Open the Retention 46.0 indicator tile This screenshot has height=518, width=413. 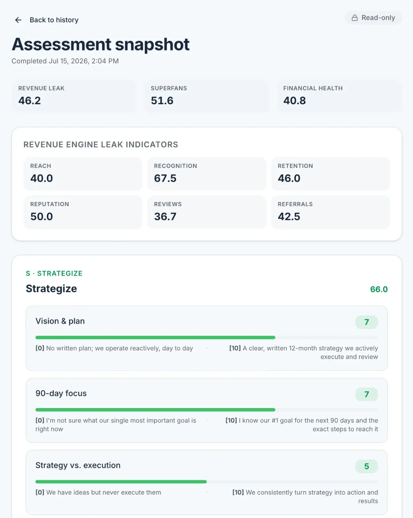(330, 173)
